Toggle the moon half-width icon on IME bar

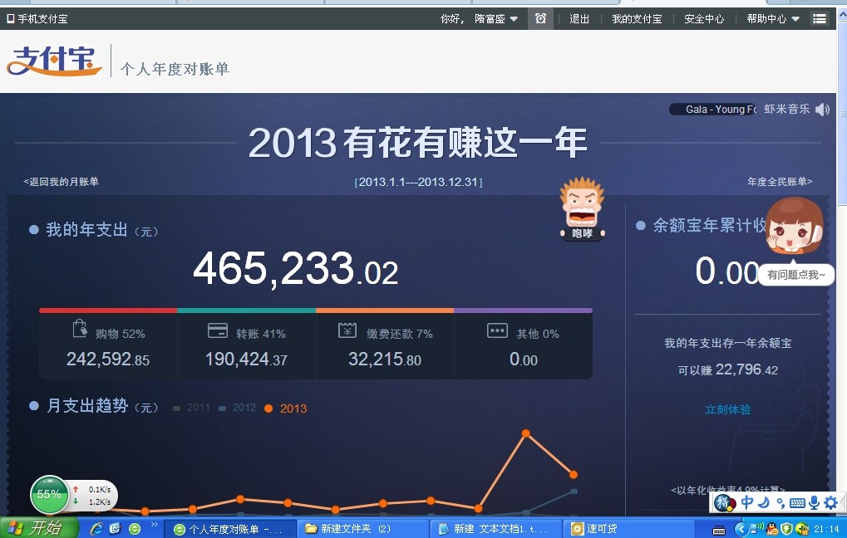pos(763,503)
